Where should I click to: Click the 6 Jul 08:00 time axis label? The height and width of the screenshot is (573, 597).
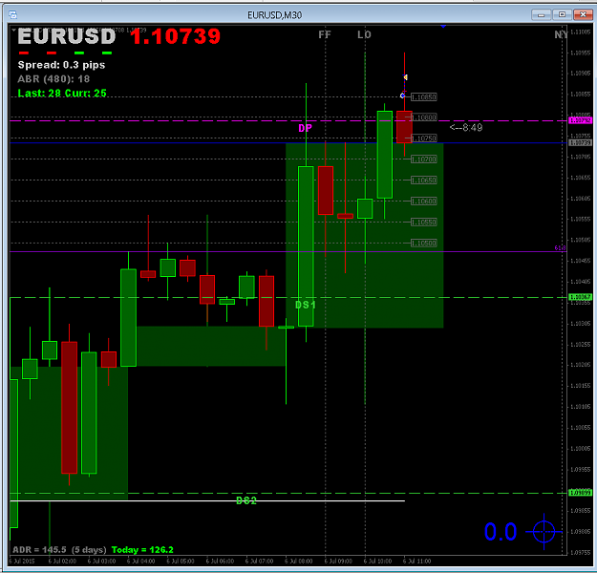299,562
